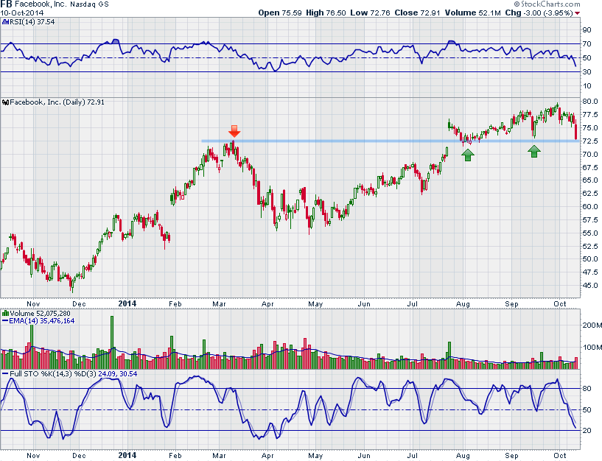Click the Low 72.76 value

click(x=370, y=13)
